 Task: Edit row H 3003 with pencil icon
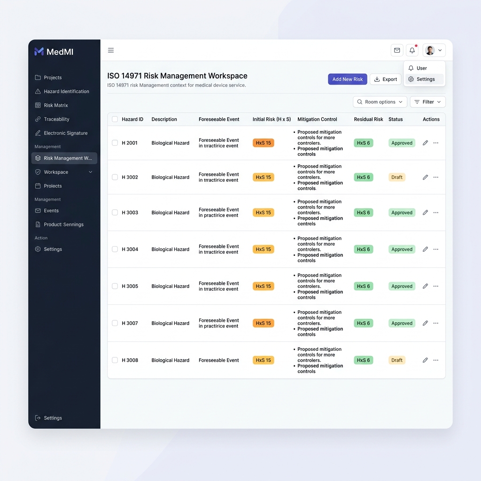pos(425,213)
